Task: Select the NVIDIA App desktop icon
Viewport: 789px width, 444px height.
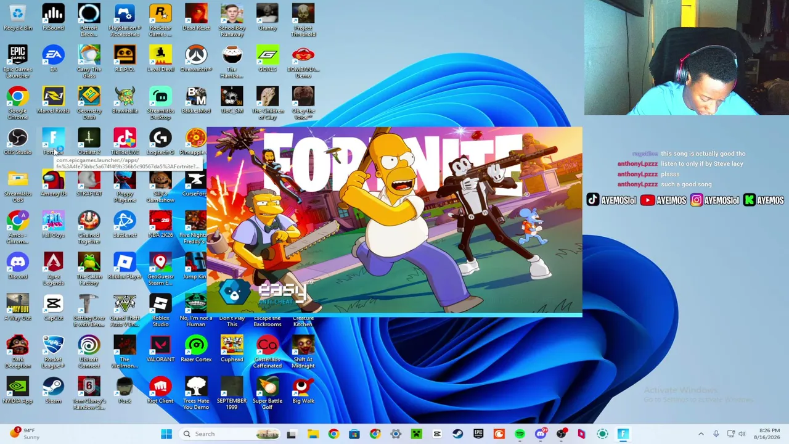Action: point(18,390)
